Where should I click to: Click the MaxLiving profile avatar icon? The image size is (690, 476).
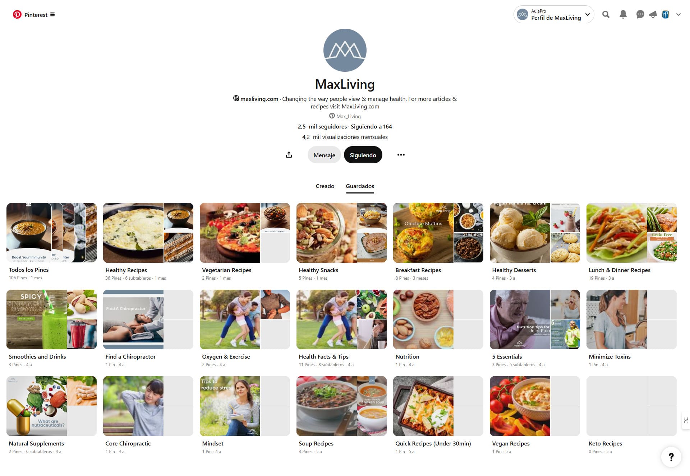(x=345, y=50)
